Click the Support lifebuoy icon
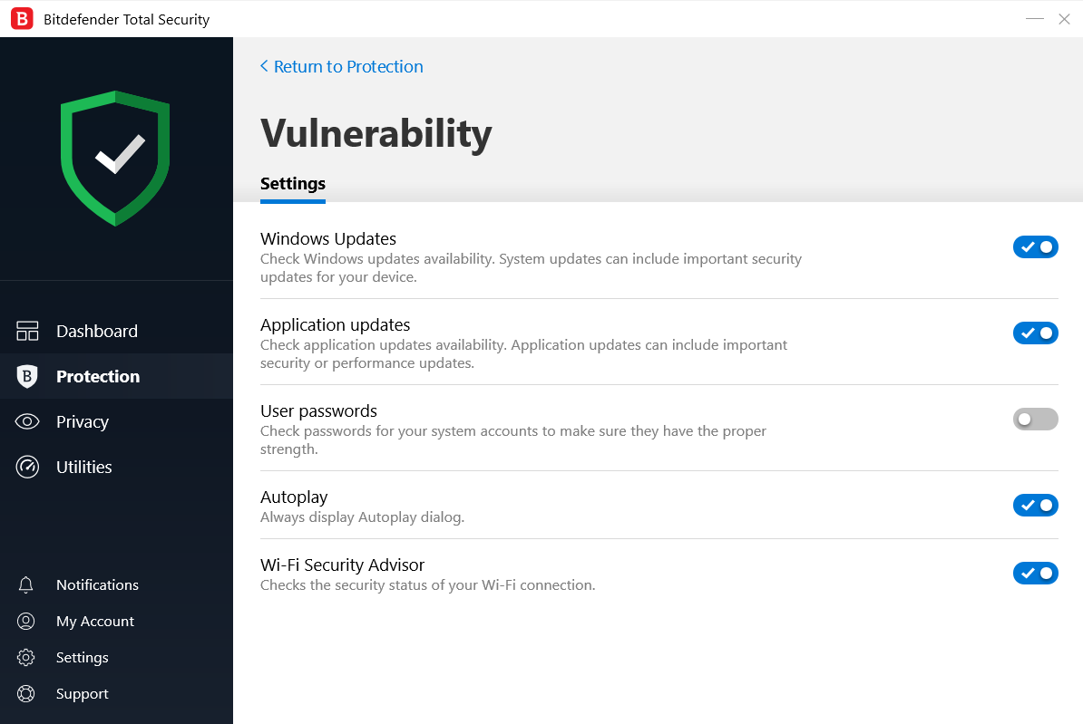The width and height of the screenshot is (1083, 724). (26, 693)
